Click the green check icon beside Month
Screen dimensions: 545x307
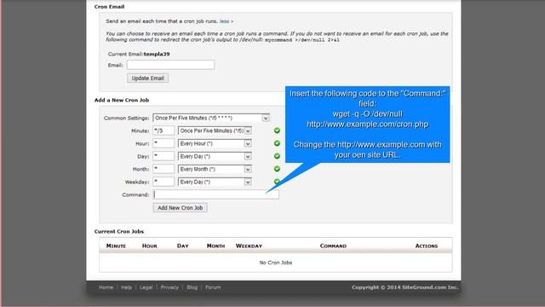pos(277,169)
